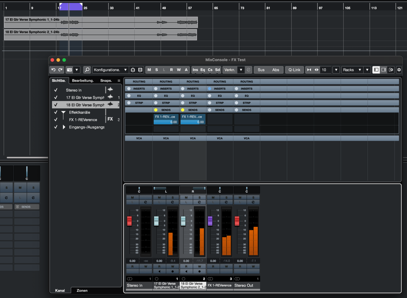Collapse the Effektkanäle folder triangle
This screenshot has height=298, width=407.
tap(63, 112)
